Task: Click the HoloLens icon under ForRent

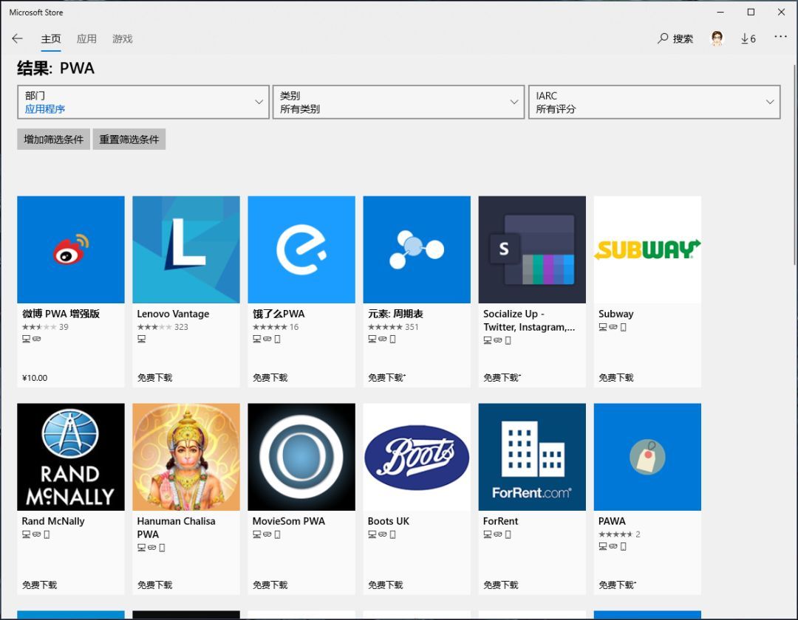Action: [x=498, y=534]
